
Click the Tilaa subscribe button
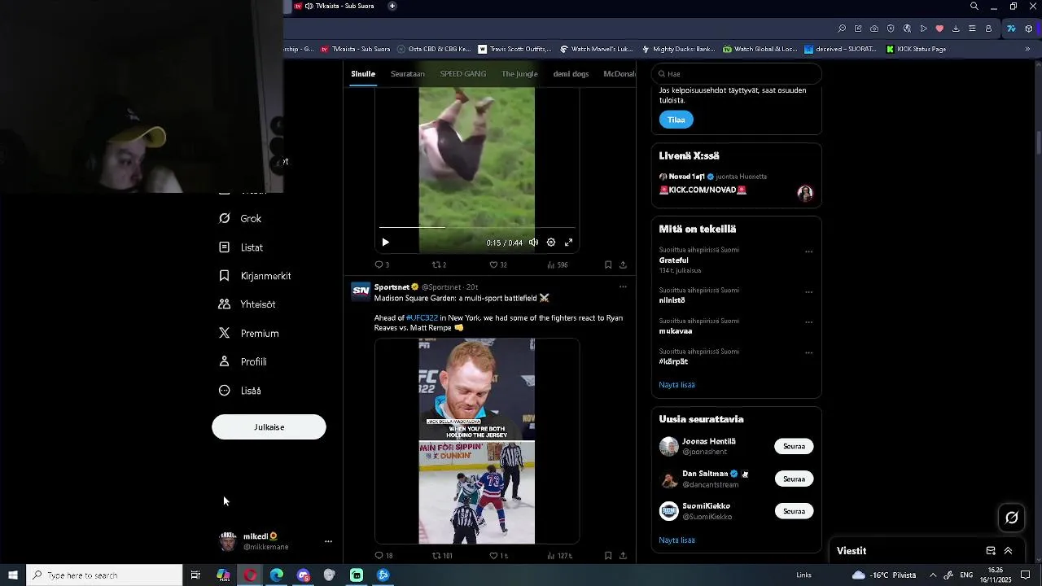(x=676, y=120)
